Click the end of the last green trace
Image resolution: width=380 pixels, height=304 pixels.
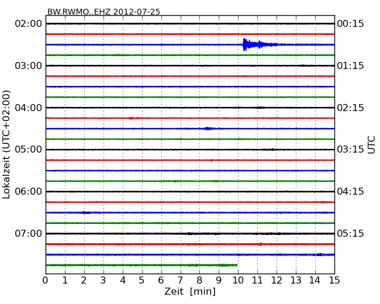coord(237,265)
